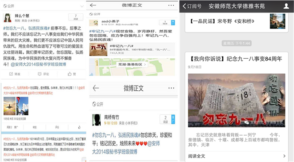The width and height of the screenshot is (294, 162).
Task: Open mention @安师大2014级秘书学班级微博 in 辣么个慧 post
Action: click(38, 65)
